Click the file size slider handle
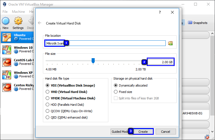 93,60
